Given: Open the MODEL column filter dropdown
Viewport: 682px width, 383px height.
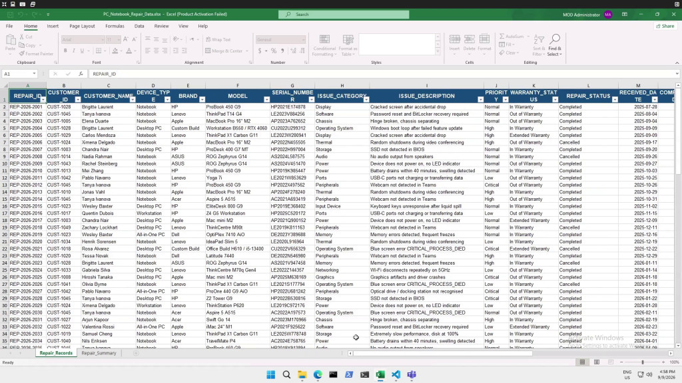Looking at the screenshot, I should pyautogui.click(x=266, y=100).
